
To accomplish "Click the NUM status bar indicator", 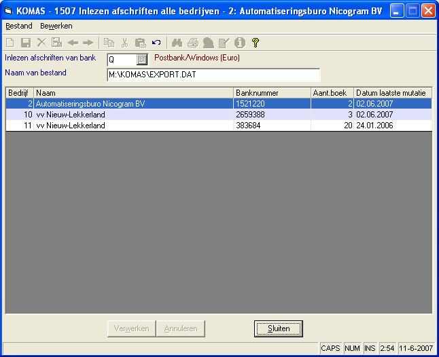I will (x=352, y=348).
